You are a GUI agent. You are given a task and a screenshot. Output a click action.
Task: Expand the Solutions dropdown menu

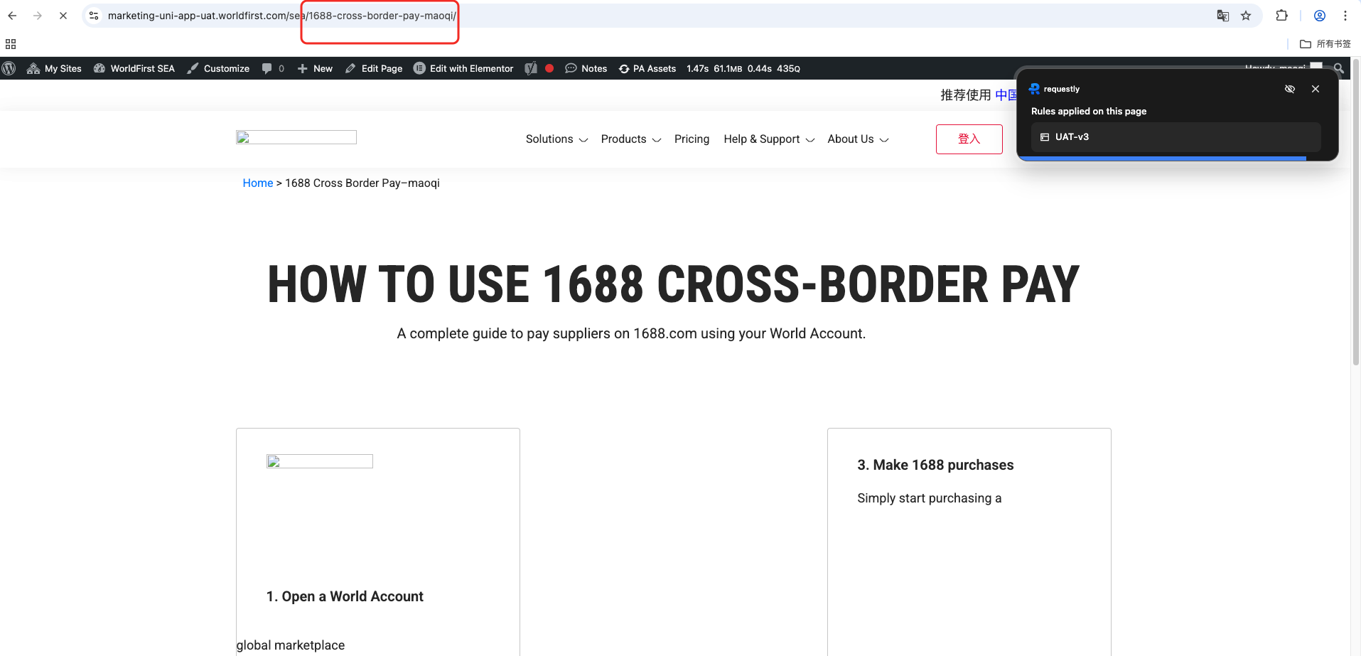point(556,139)
